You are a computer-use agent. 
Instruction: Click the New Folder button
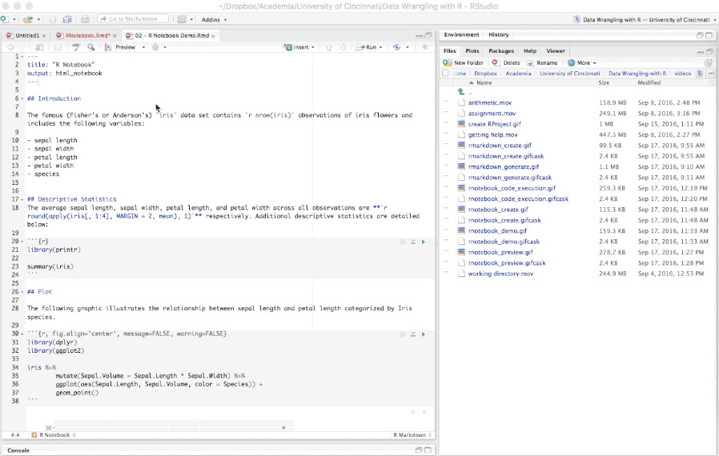point(463,62)
